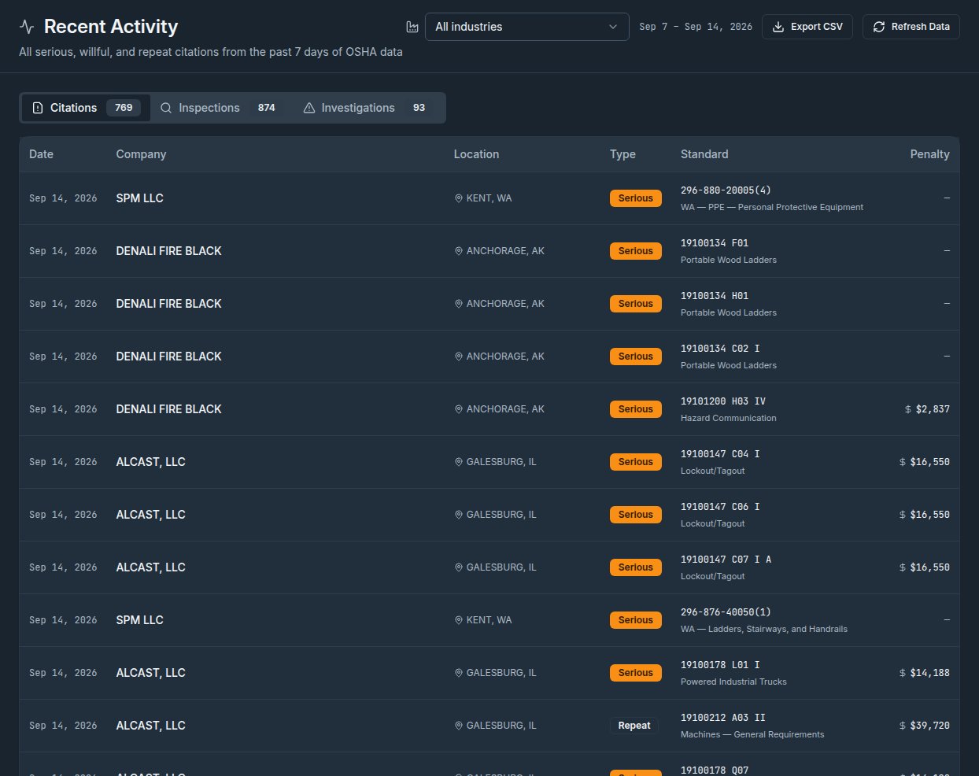Viewport: 979px width, 776px height.
Task: Click the dollar icon beside the $39,720 penalty
Action: coord(903,726)
